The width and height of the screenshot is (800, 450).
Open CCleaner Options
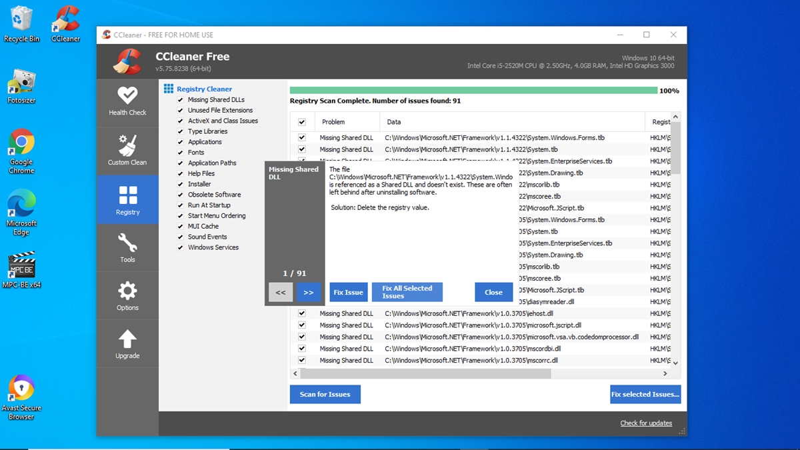pos(127,295)
